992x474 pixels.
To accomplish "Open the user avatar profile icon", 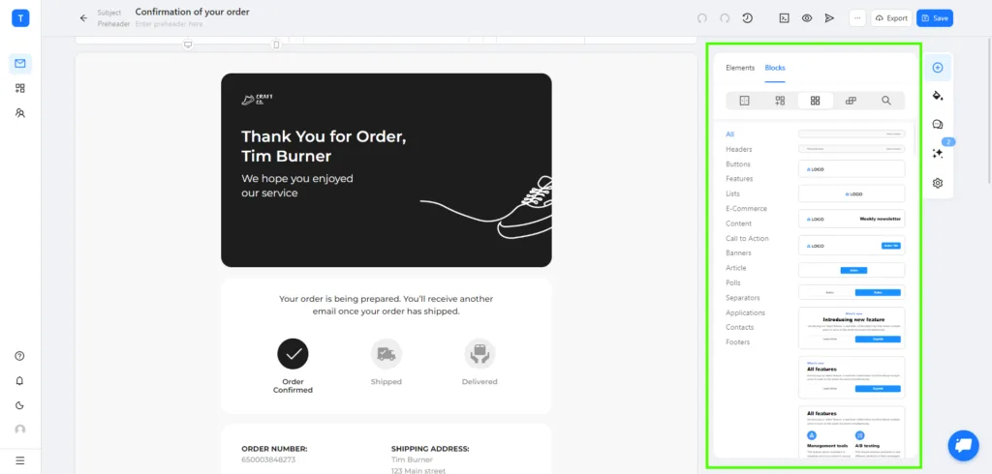I will click(x=20, y=430).
